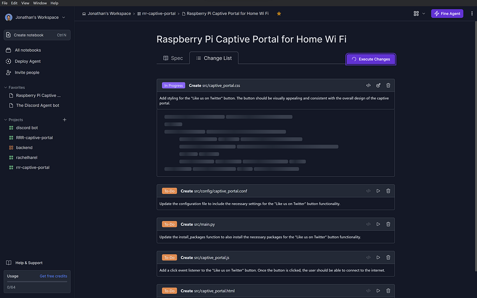
Task: Click the Help & Support book icon
Action: tap(9, 263)
